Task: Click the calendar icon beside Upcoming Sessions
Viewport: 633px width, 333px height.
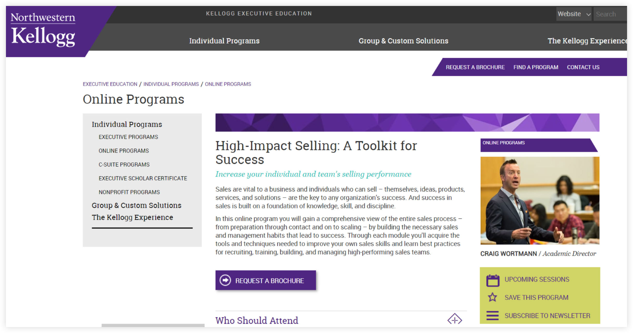Action: [x=492, y=280]
